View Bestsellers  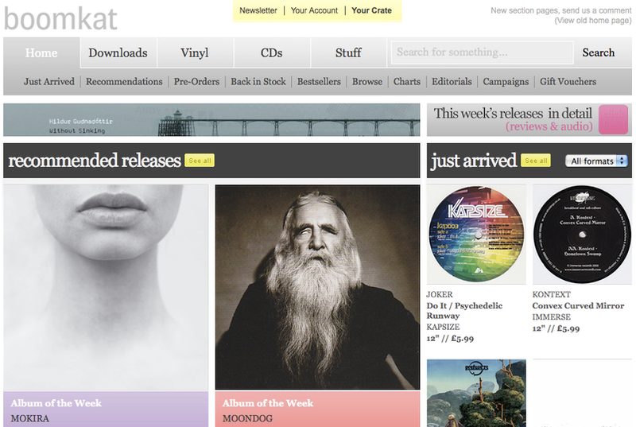pos(319,82)
